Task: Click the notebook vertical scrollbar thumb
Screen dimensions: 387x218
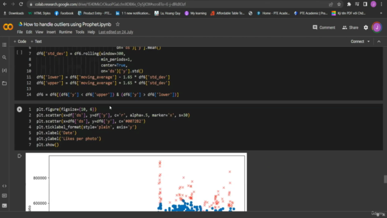Action: click(385, 179)
